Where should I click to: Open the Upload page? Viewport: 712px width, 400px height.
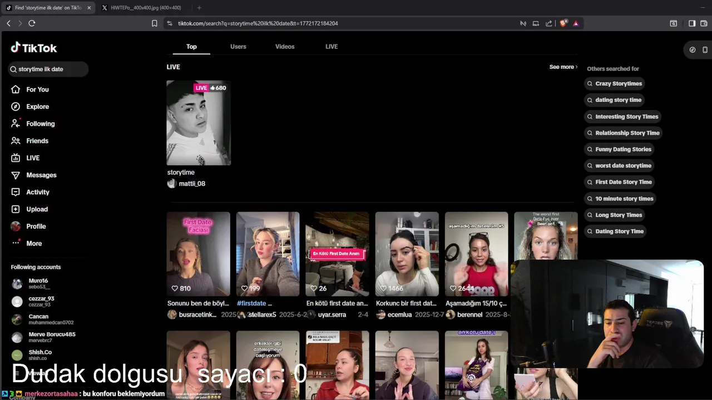click(x=29, y=209)
